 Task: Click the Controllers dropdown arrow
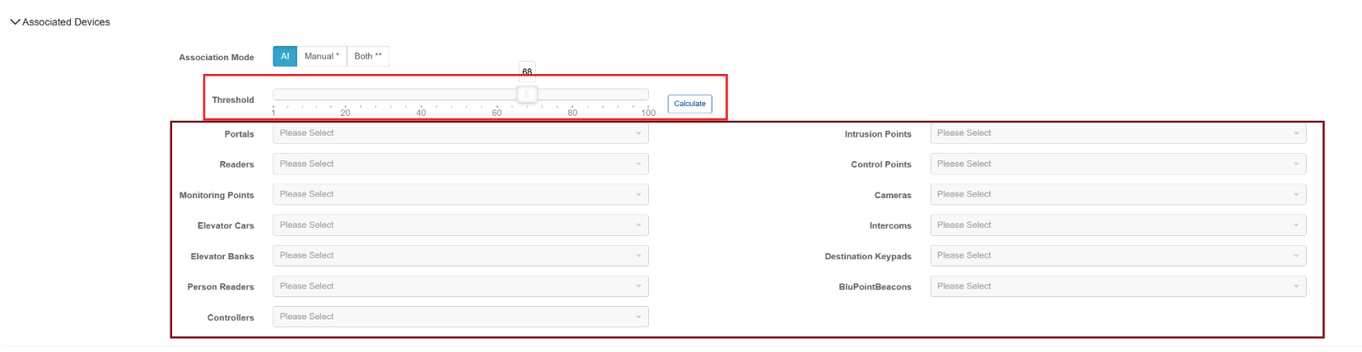click(x=638, y=317)
